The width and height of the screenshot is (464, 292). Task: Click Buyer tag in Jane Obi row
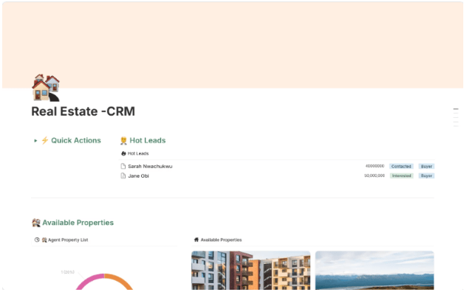[426, 175]
